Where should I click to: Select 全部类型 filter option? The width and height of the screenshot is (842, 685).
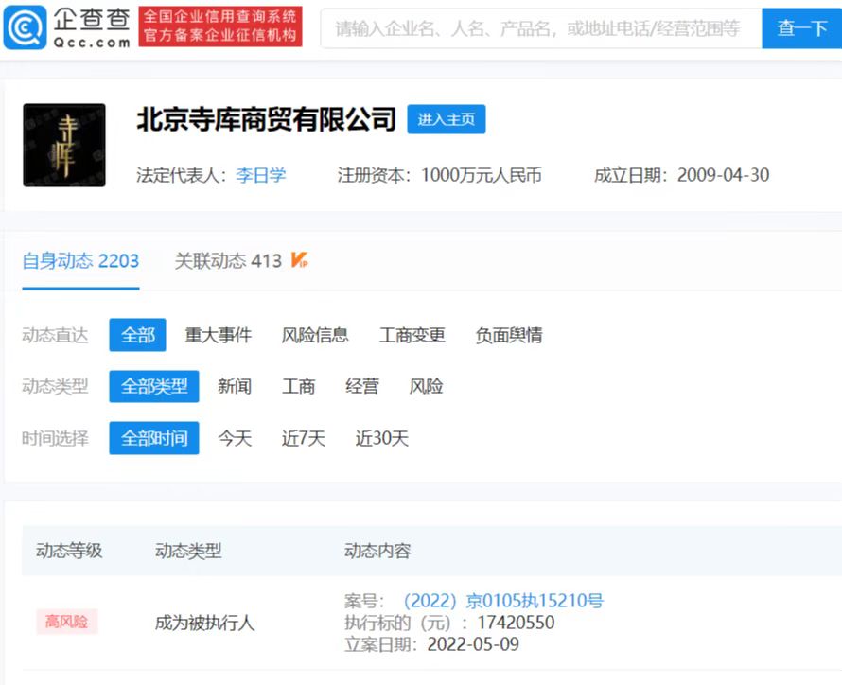point(154,387)
